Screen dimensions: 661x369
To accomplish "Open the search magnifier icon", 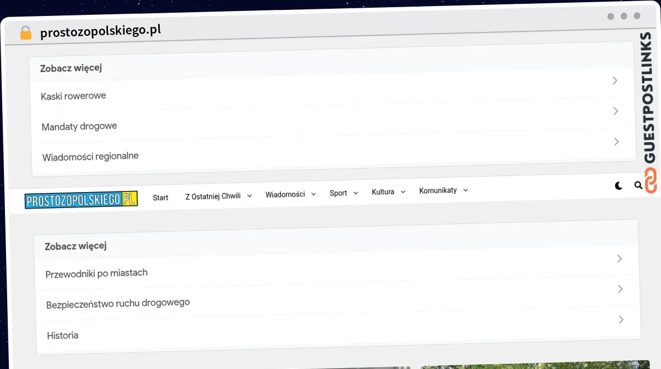I will (638, 186).
